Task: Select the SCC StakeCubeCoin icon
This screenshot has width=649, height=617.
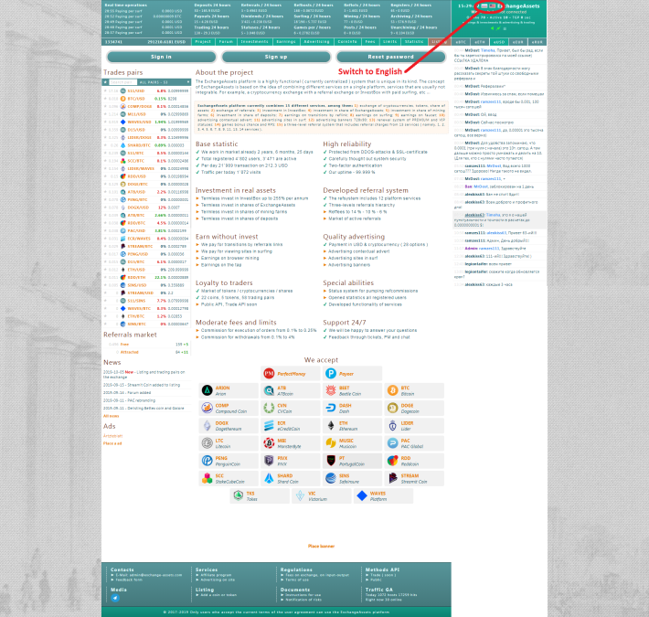Action: click(207, 478)
